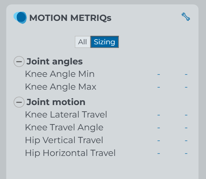Click last value dash for Hip Vertical Travel
This screenshot has height=179, width=206.
coord(186,141)
